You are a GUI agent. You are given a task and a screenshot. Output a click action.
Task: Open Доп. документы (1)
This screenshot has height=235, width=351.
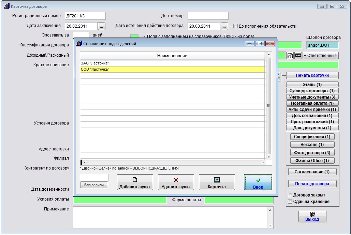point(312,128)
